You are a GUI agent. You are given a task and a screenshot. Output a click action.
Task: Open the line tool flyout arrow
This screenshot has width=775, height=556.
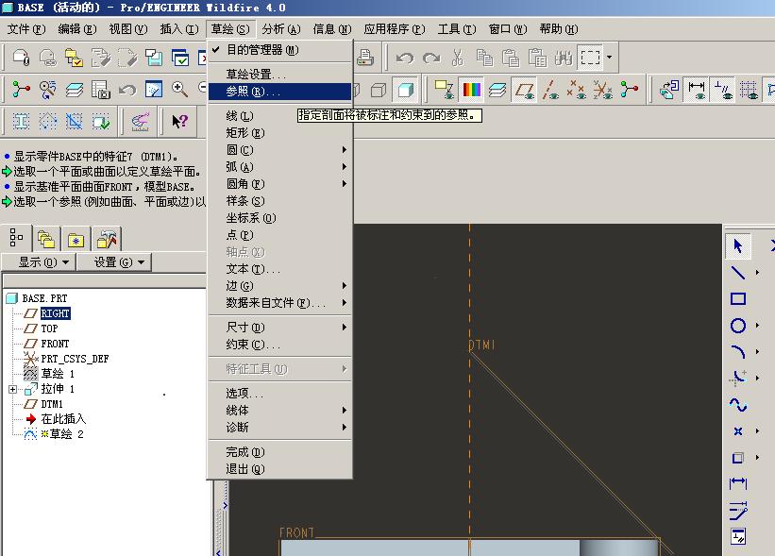757,272
